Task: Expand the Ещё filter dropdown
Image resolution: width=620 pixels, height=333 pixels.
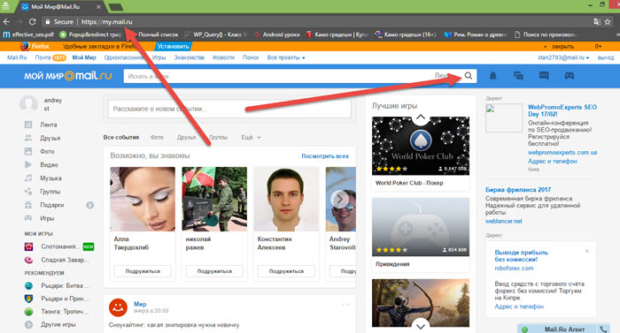Action: tap(251, 137)
